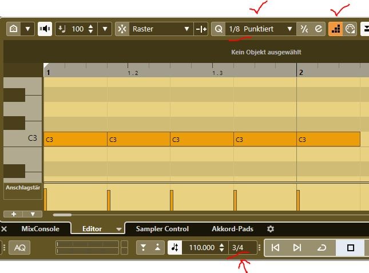Toggle the iterative quantize icon

pyautogui.click(x=305, y=29)
